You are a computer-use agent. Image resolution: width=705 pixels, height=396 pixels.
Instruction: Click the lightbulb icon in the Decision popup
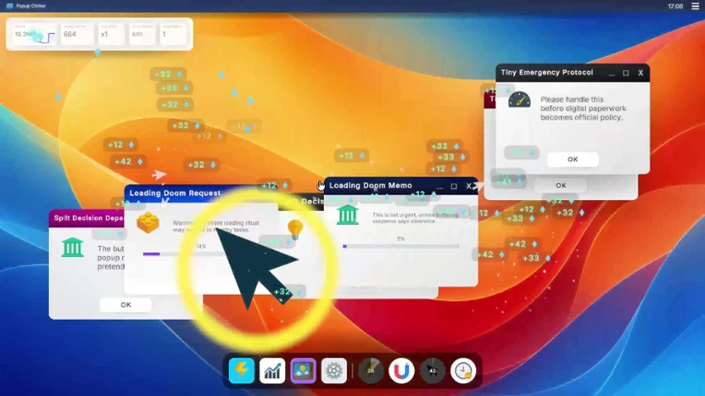(295, 229)
